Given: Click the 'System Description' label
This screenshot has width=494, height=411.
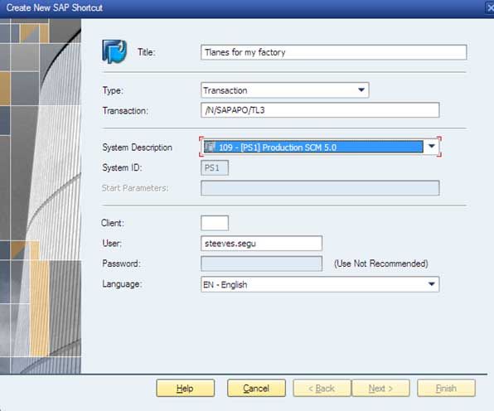Looking at the screenshot, I should coord(137,147).
